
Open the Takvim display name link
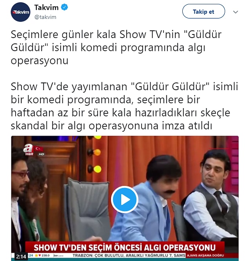coord(47,7)
